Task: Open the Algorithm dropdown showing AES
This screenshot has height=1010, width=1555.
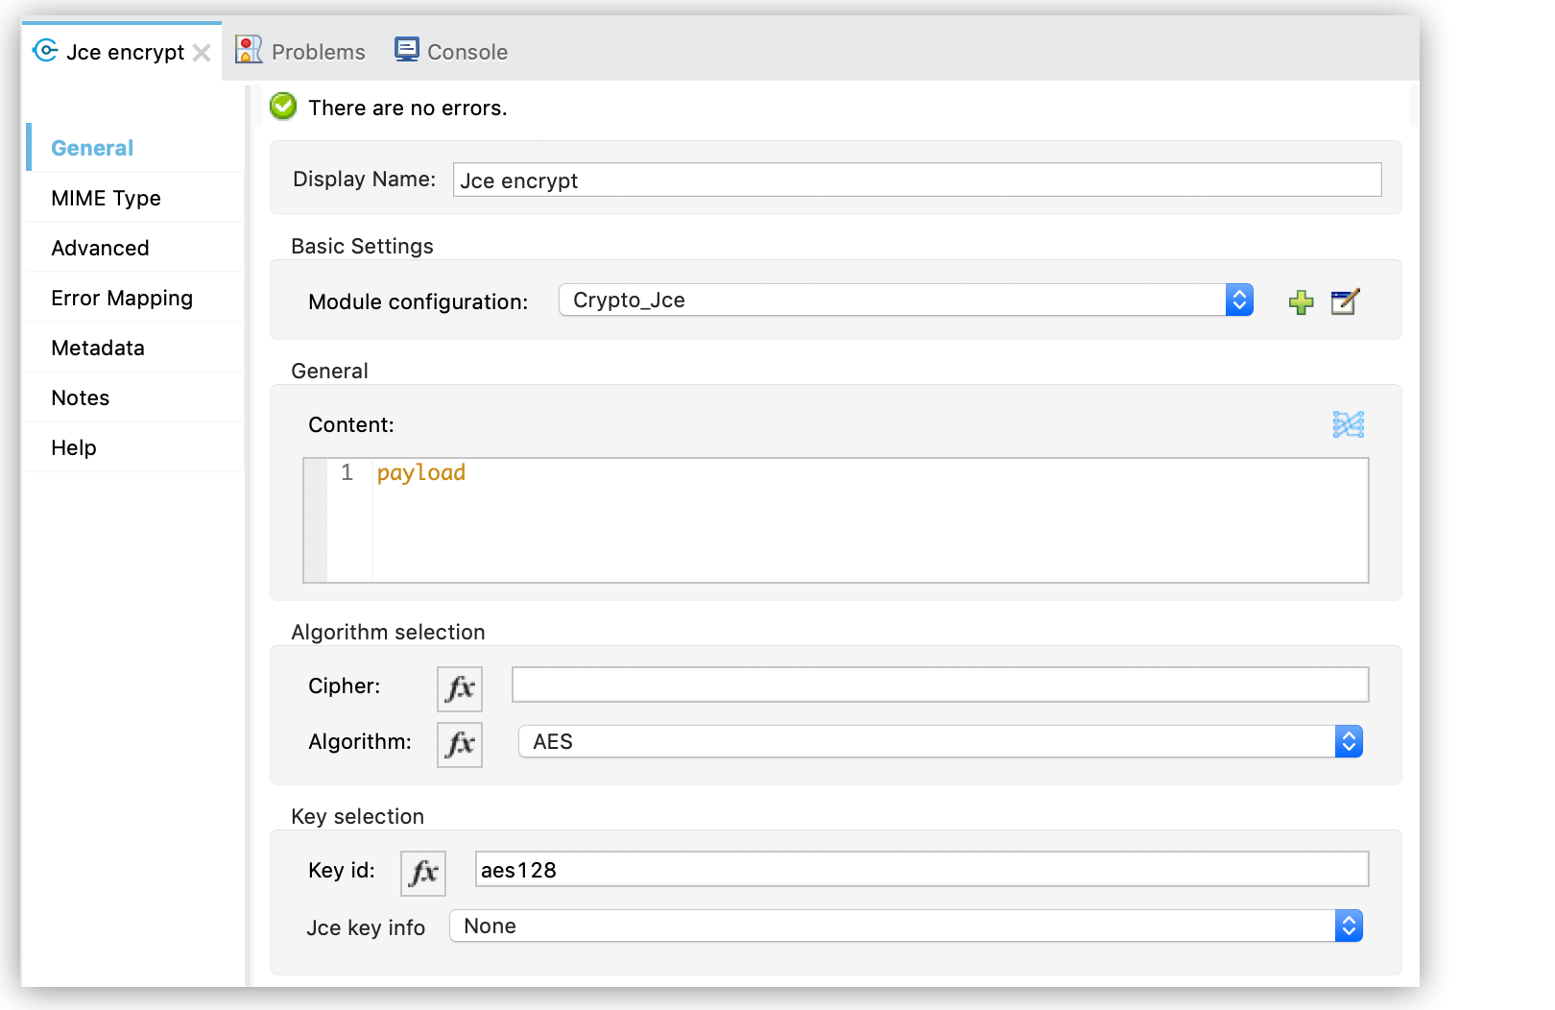Action: (1348, 741)
